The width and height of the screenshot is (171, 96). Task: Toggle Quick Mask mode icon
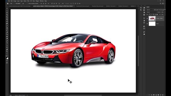coord(7,61)
